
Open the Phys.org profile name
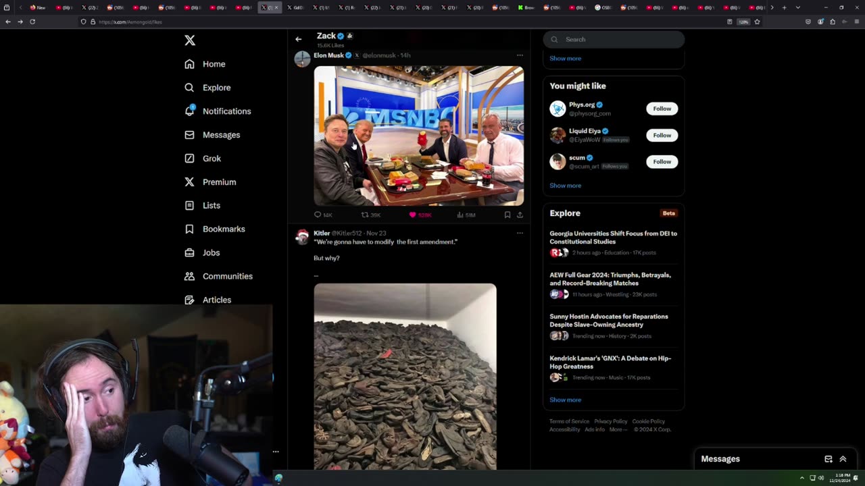(582, 105)
